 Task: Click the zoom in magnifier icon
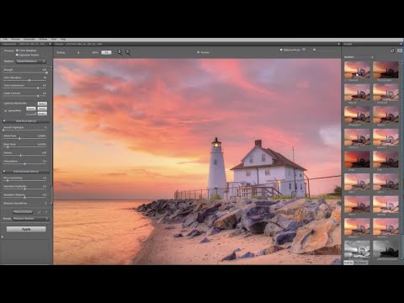click(x=128, y=52)
